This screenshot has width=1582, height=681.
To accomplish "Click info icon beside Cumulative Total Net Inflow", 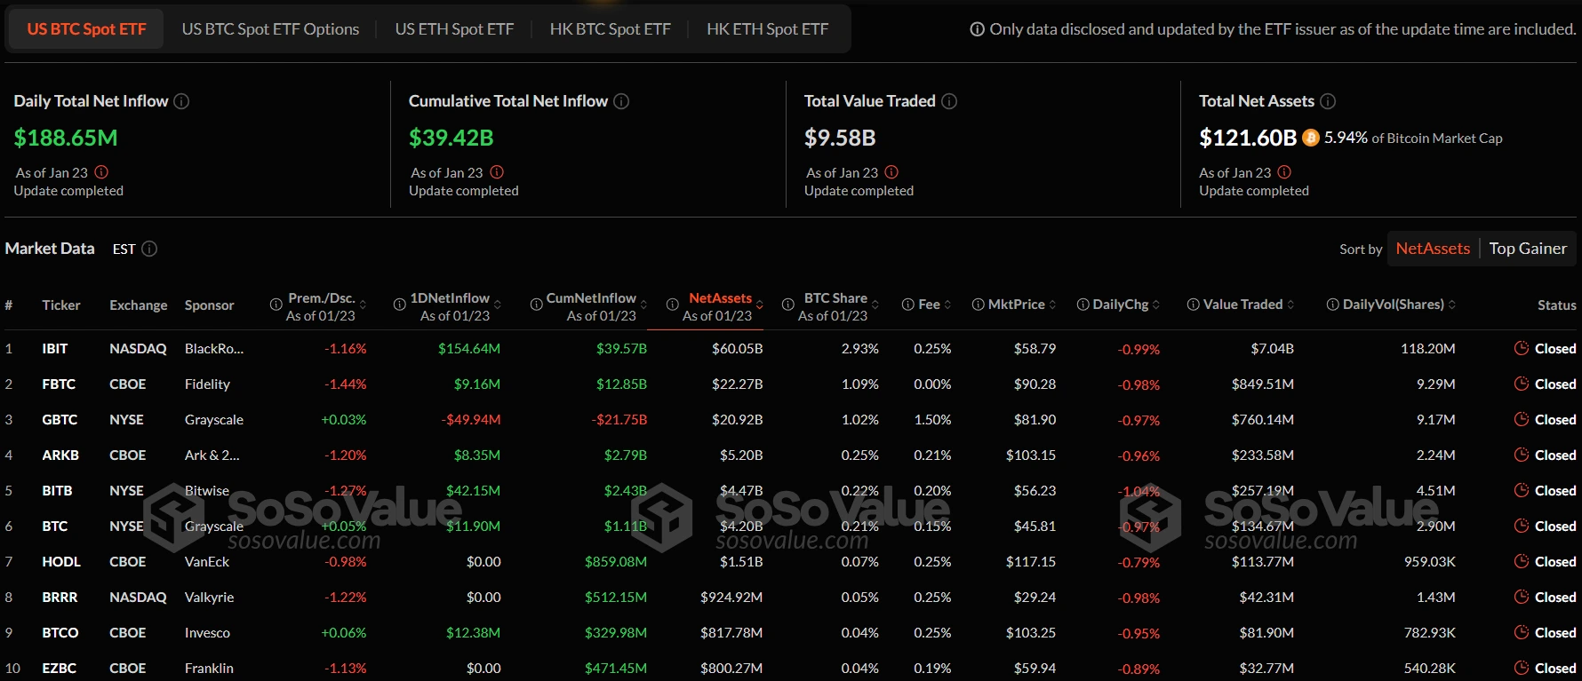I will 621,101.
